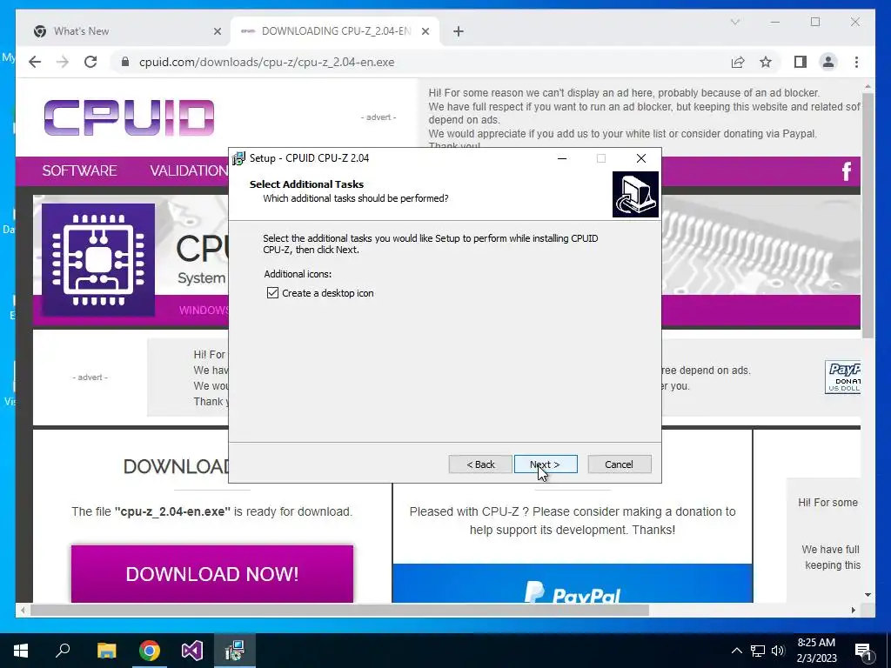
Task: Open Chrome three-dot menu
Action: tap(856, 62)
